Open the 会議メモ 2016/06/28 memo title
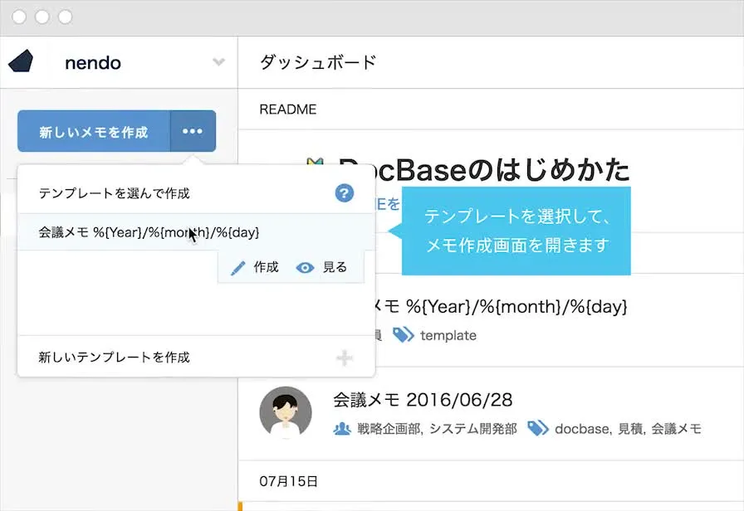Image resolution: width=744 pixels, height=511 pixels. [x=422, y=400]
